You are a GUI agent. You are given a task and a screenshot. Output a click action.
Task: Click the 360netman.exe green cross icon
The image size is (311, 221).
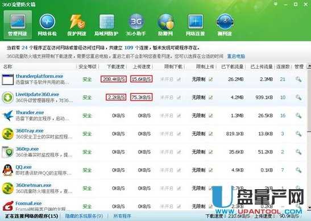8,188
